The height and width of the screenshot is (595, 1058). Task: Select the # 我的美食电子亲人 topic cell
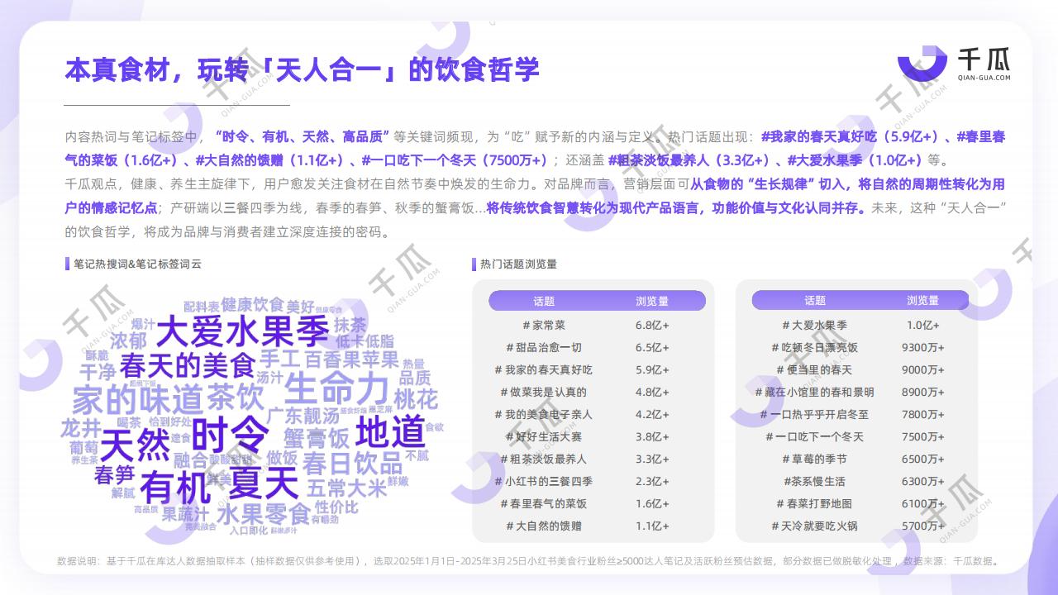click(x=544, y=415)
